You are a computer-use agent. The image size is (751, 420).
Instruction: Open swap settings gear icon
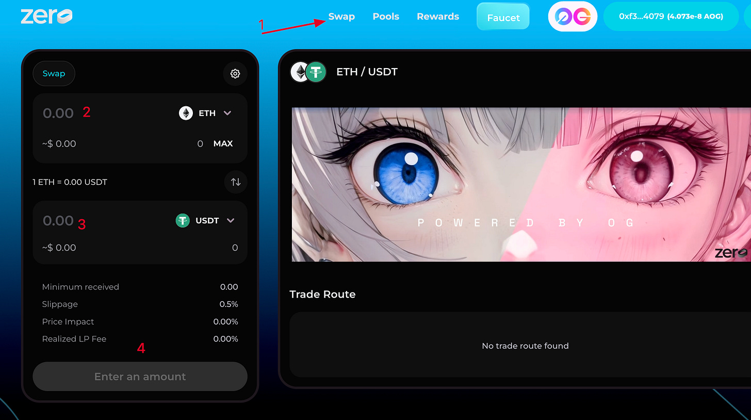235,74
